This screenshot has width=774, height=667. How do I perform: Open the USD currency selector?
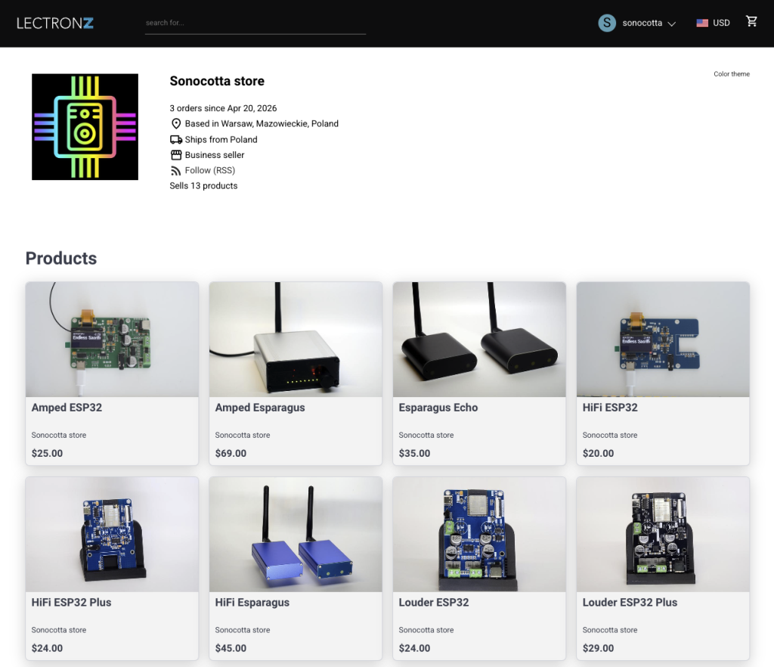point(721,23)
